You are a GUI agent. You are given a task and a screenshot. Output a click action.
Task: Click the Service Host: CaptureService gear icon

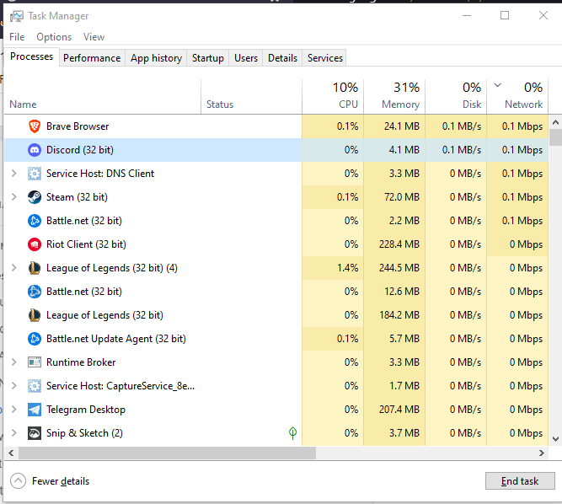[x=35, y=386]
